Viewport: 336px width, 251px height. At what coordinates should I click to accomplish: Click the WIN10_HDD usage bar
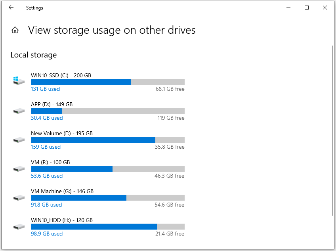pos(107,226)
